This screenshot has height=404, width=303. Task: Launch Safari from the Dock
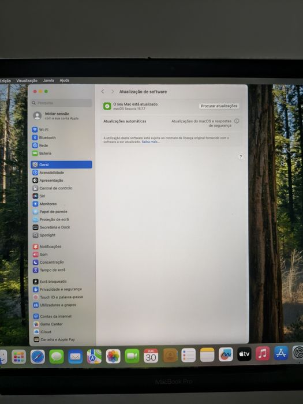click(38, 357)
